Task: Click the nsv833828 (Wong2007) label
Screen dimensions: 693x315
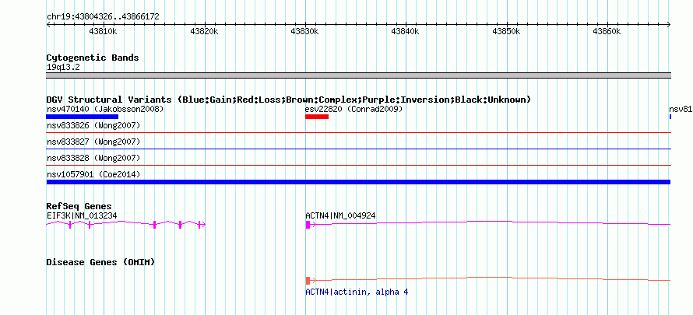Action: (x=93, y=158)
